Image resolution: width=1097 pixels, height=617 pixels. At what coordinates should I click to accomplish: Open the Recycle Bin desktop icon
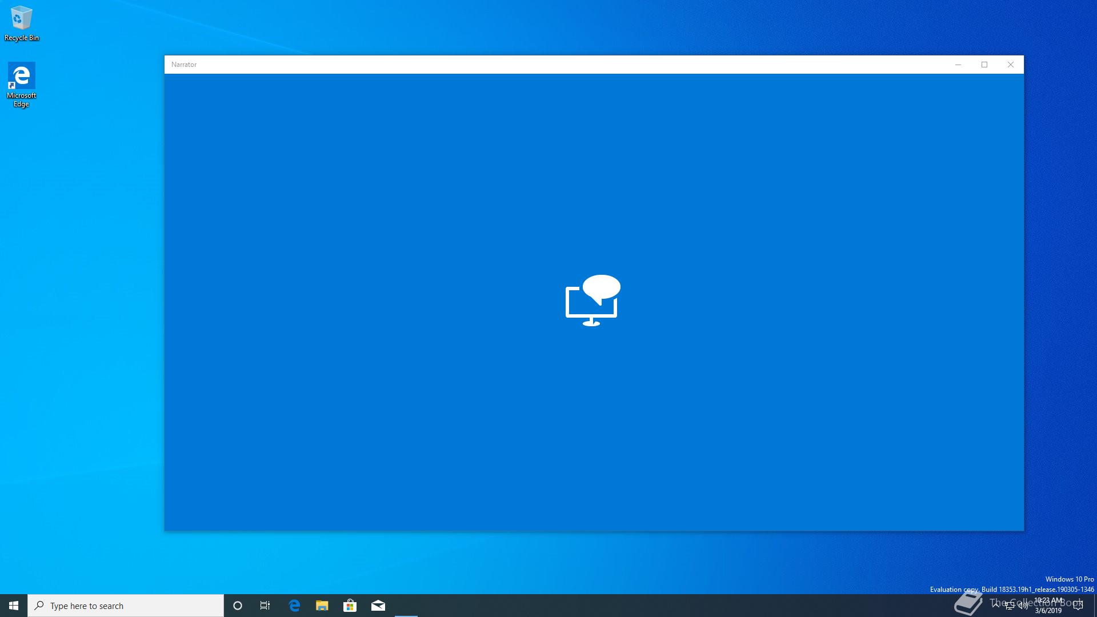pos(21,23)
